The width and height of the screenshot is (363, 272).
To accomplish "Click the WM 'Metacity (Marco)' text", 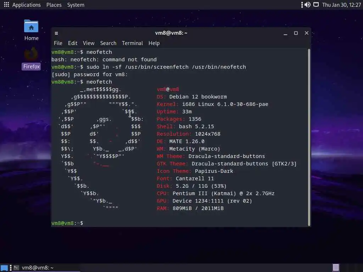I will tap(195, 149).
